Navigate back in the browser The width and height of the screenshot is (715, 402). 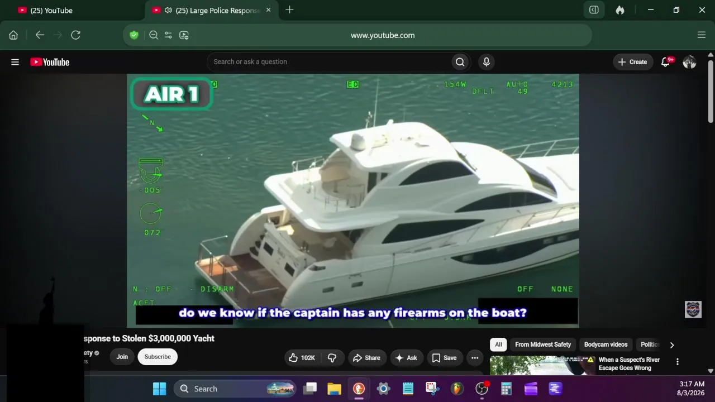pos(40,35)
